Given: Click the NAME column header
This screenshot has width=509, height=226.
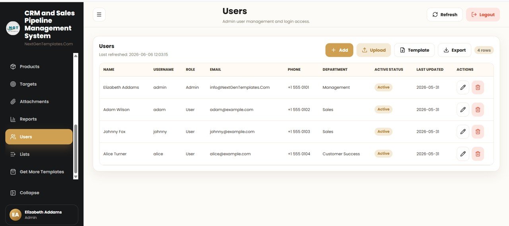Looking at the screenshot, I should [109, 69].
